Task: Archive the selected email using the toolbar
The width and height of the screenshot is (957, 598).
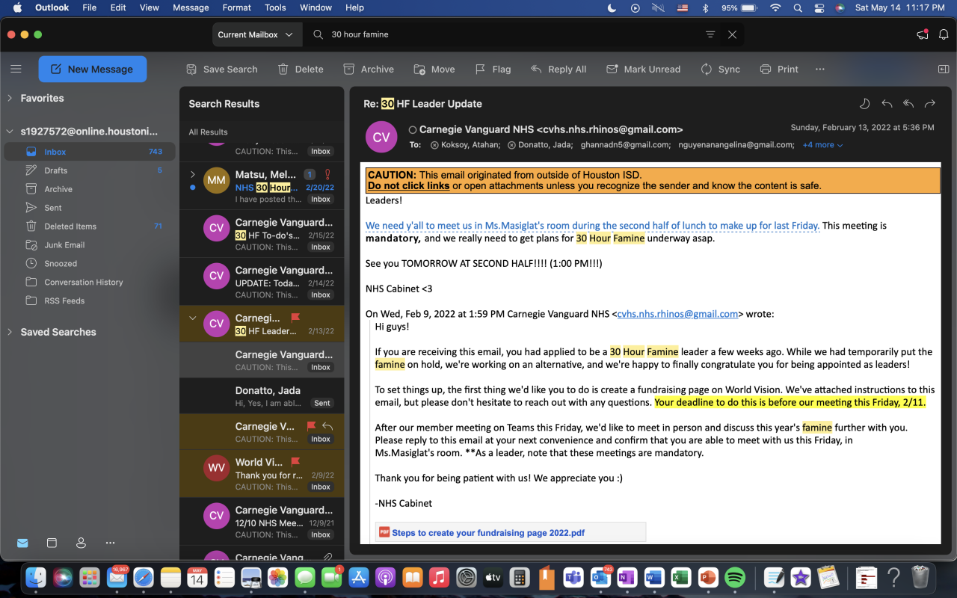Action: (x=369, y=69)
